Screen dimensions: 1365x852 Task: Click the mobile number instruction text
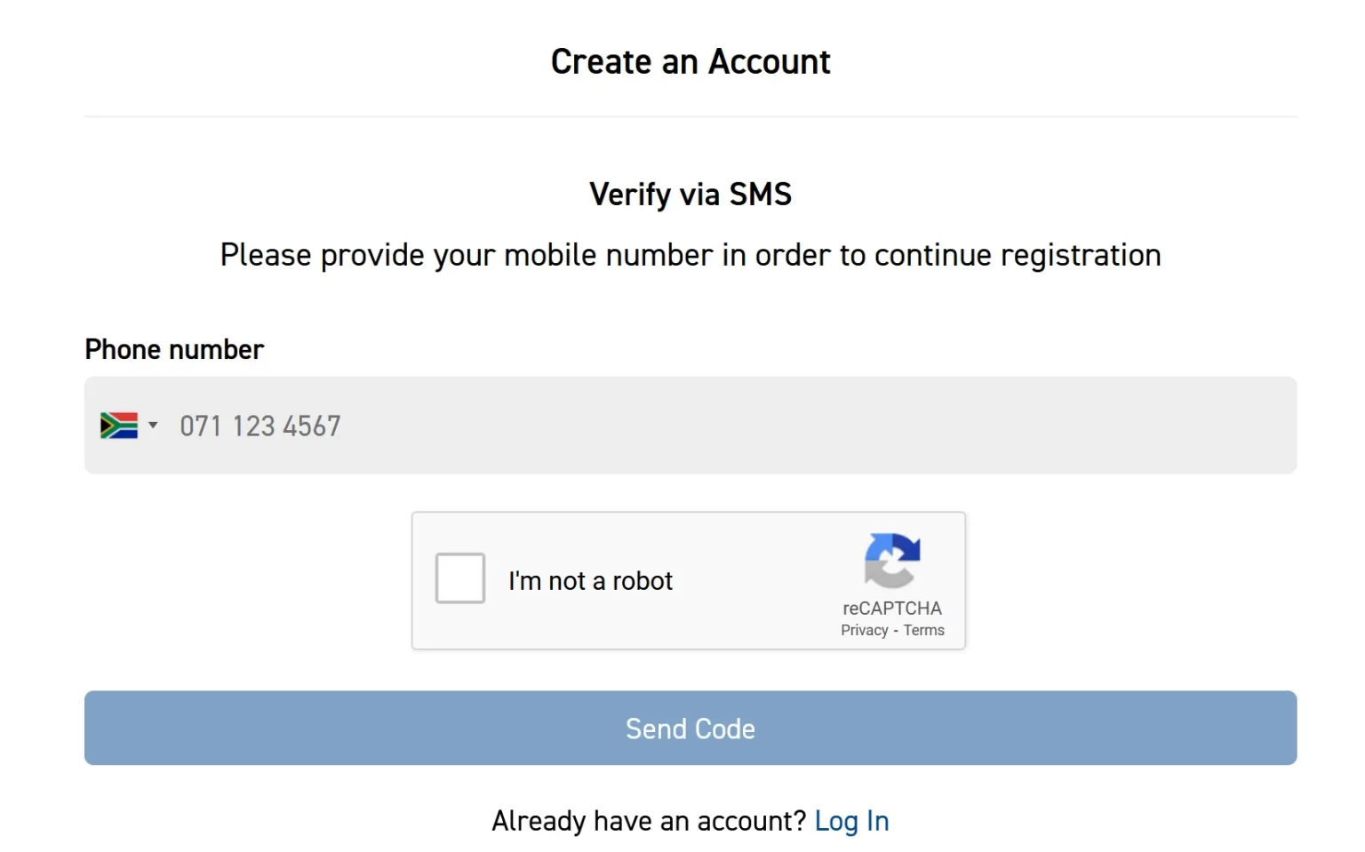[x=690, y=255]
